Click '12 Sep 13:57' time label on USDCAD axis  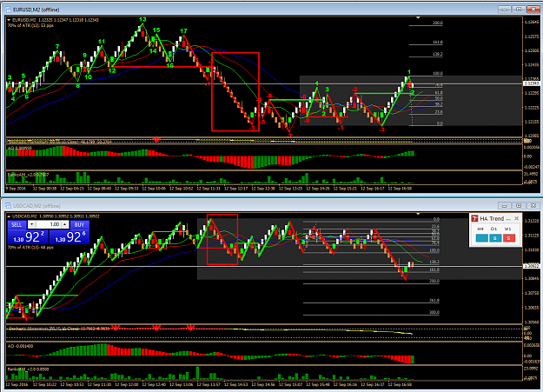click(209, 384)
